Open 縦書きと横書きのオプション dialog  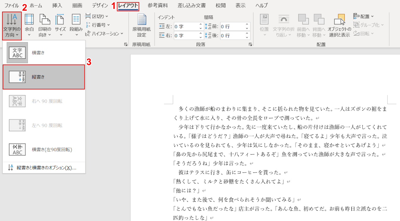click(44, 168)
